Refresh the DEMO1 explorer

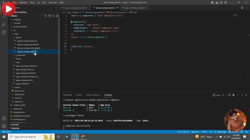coord(54,16)
